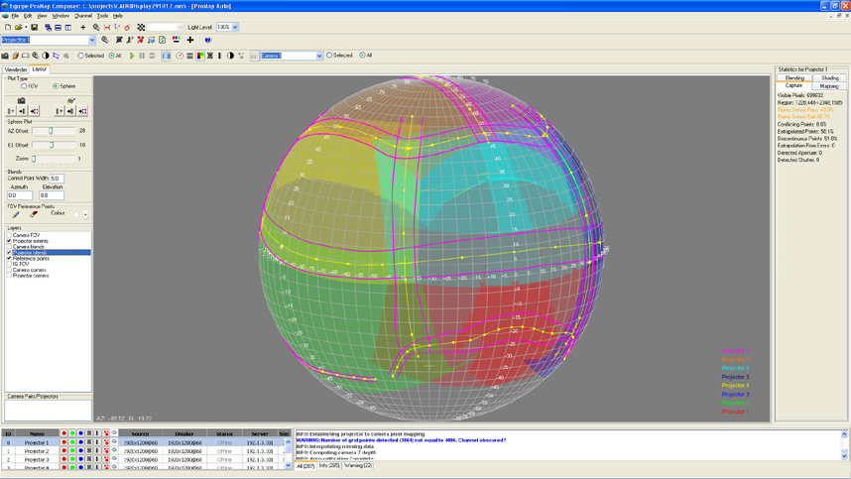Click the New file icon
Screen dimensions: 851x479
click(8, 28)
